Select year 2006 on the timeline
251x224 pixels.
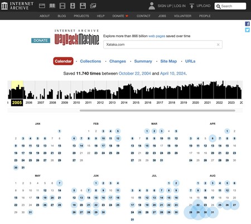click(x=29, y=103)
